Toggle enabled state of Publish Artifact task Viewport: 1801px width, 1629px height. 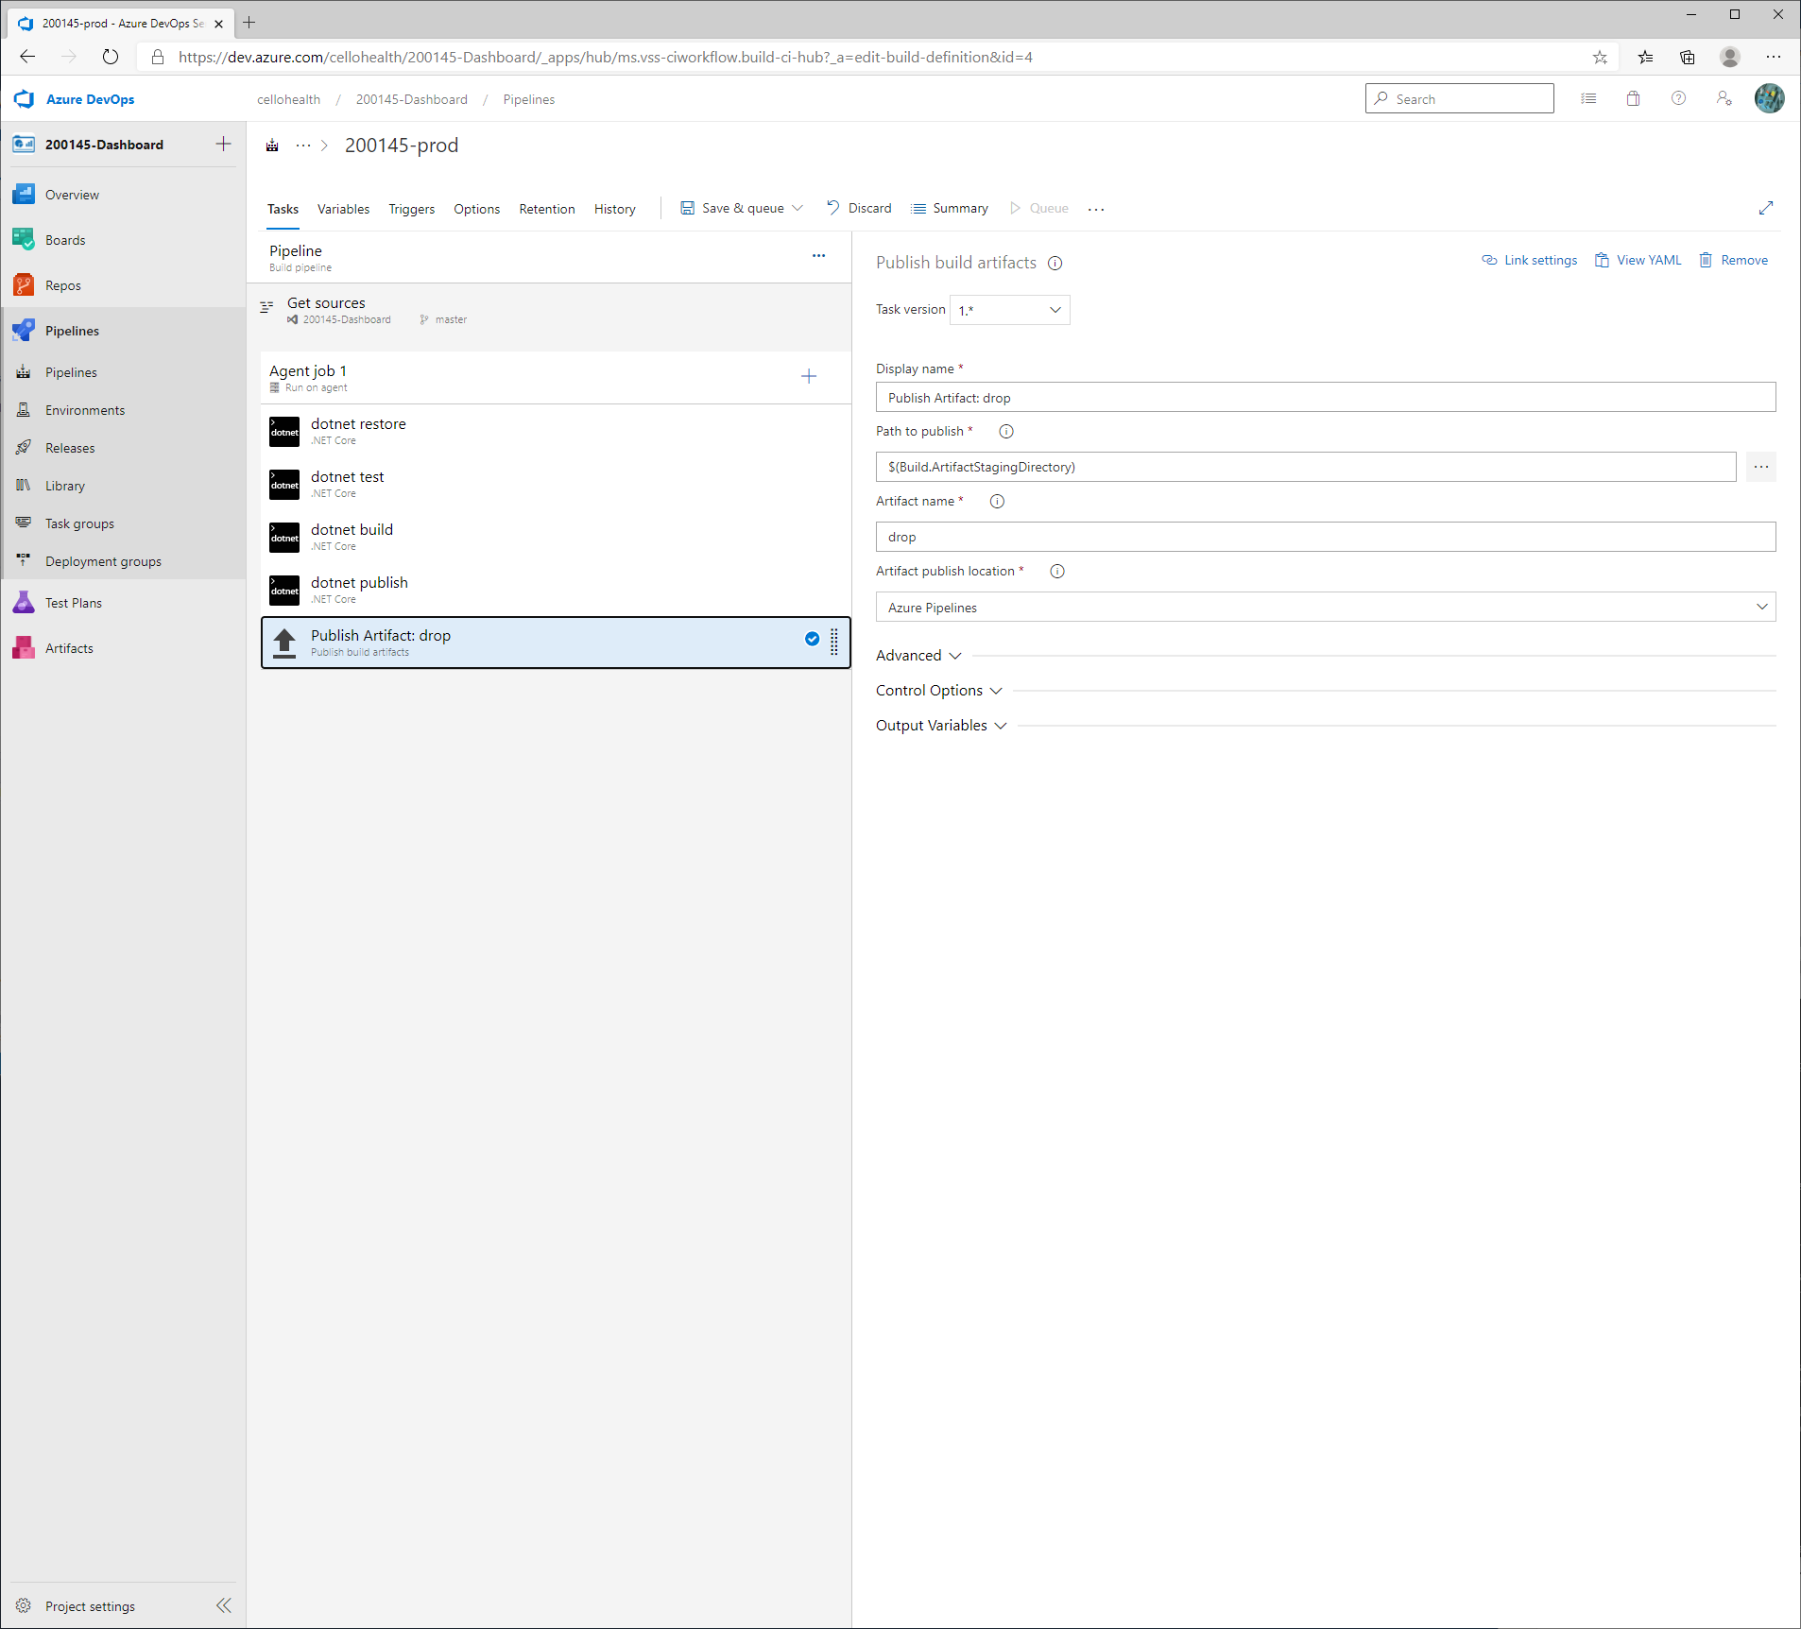(x=812, y=640)
